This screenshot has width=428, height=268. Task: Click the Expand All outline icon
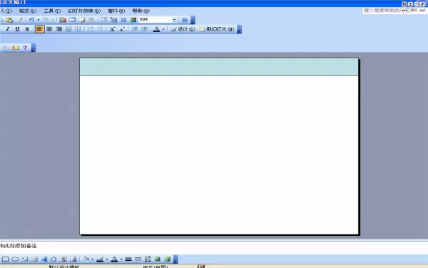(103, 20)
